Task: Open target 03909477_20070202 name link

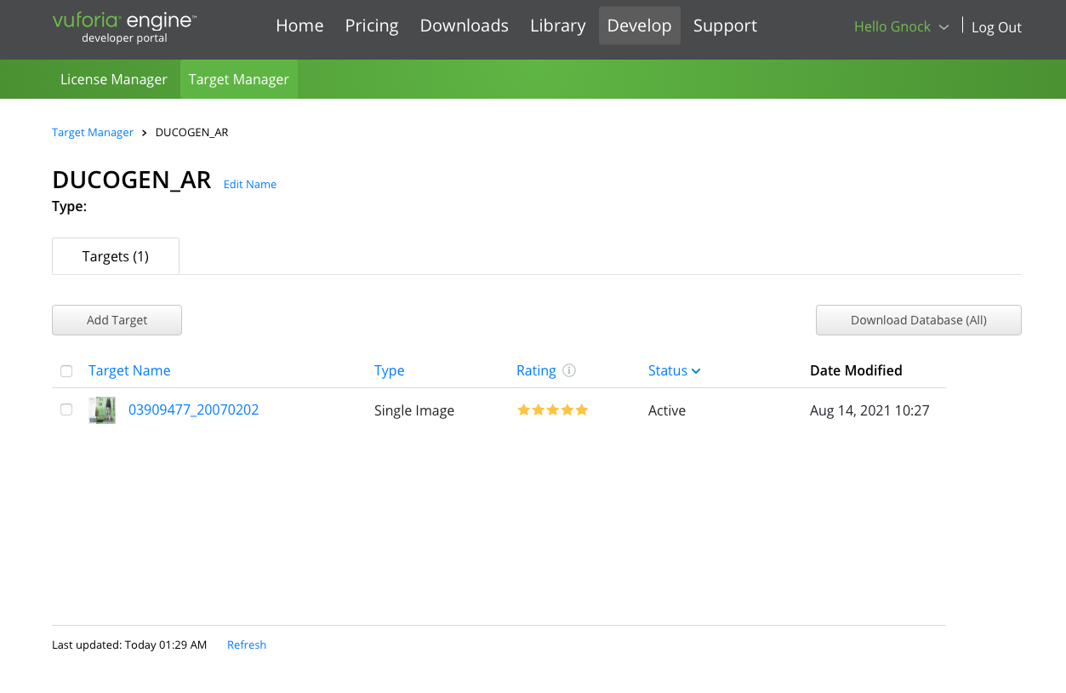Action: [x=194, y=409]
